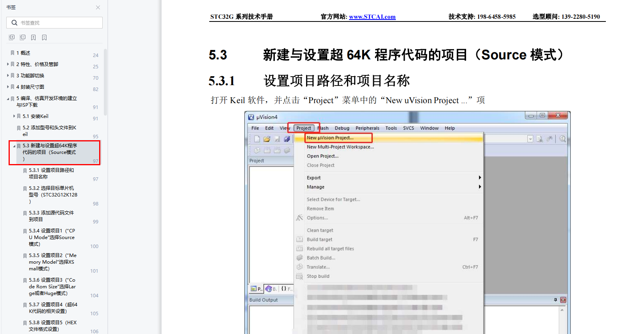The image size is (625, 334).
Task: Open the File menu in µVision
Action: pos(255,128)
